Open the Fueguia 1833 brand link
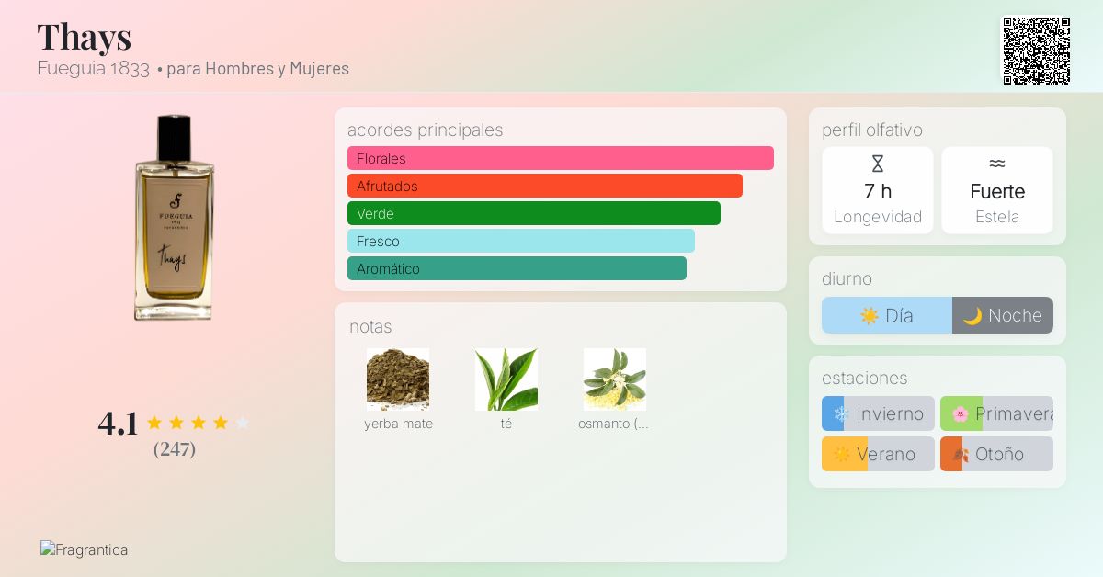This screenshot has height=577, width=1103. point(93,68)
